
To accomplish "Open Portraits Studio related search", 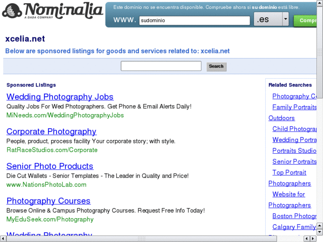I will click(x=295, y=151).
